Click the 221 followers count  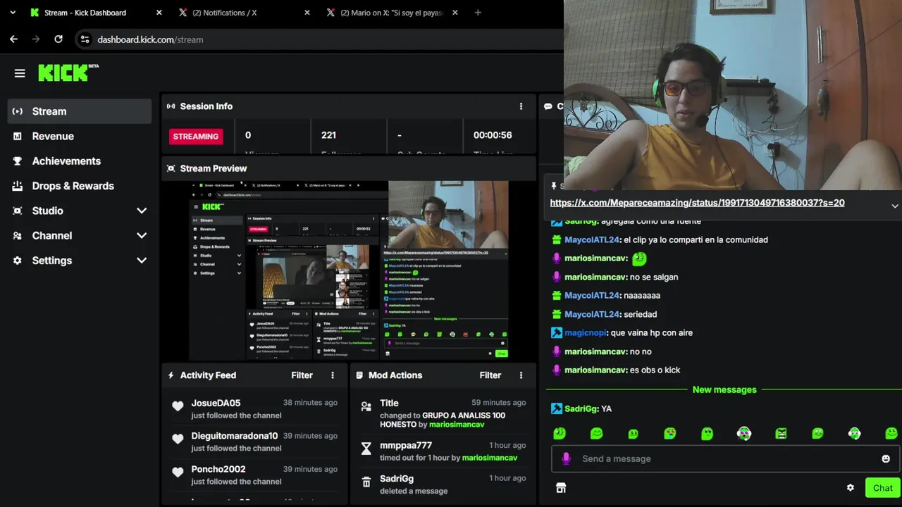328,135
